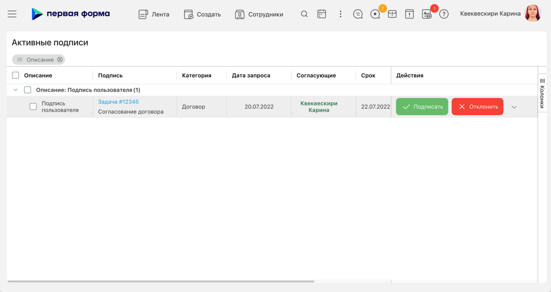The width and height of the screenshot is (551, 292).
Task: Open the calendar icon in the top bar
Action: point(322,14)
